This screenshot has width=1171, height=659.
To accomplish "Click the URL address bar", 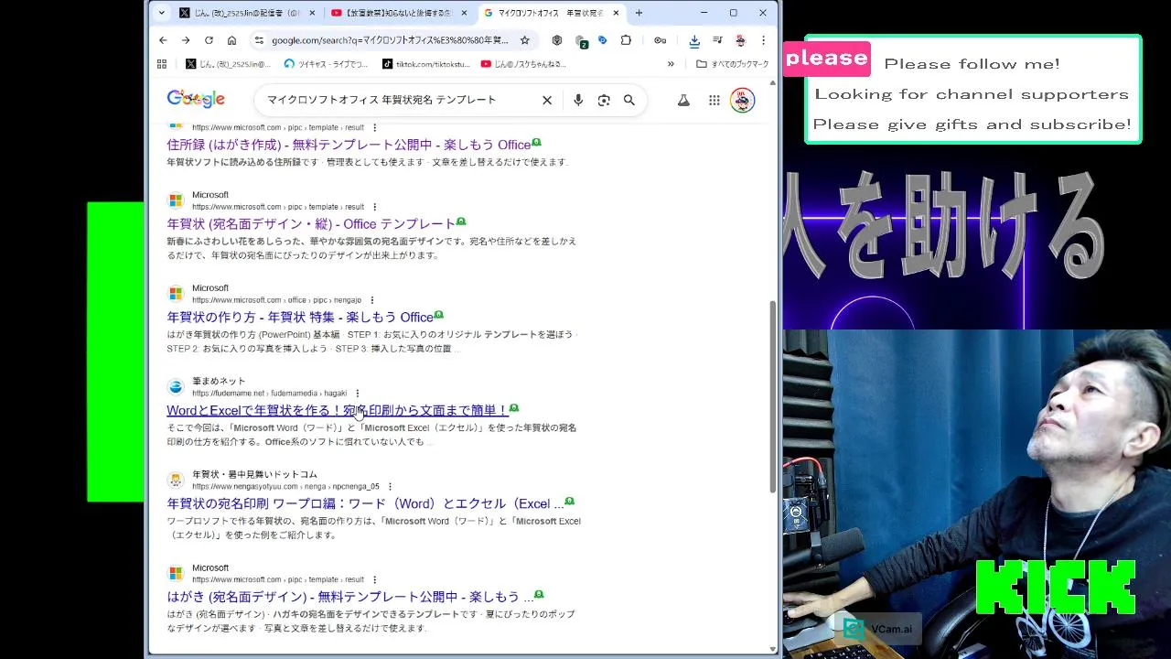I will pos(391,40).
